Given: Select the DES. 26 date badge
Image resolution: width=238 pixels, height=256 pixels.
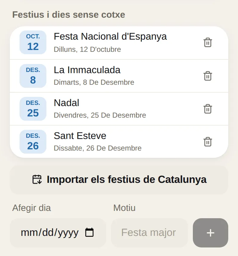Looking at the screenshot, I should [33, 142].
